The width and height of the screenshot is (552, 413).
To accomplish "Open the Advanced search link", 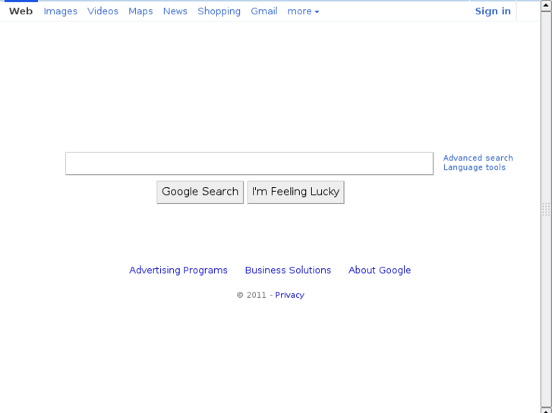I will pos(478,158).
